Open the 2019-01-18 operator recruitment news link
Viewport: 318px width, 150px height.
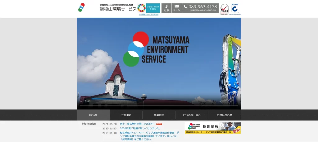coord(149,136)
